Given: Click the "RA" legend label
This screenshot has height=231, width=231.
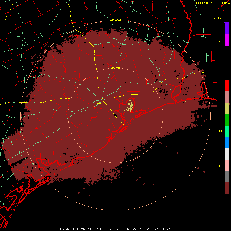Looking at the screenshot, I should pos(220,132).
